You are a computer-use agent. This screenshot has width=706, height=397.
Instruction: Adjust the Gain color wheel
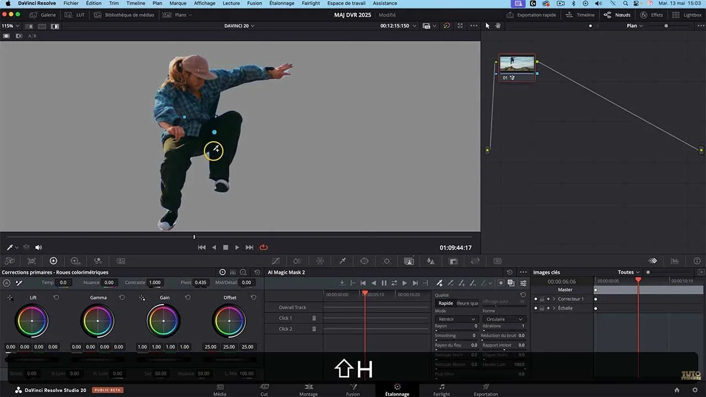pyautogui.click(x=164, y=321)
